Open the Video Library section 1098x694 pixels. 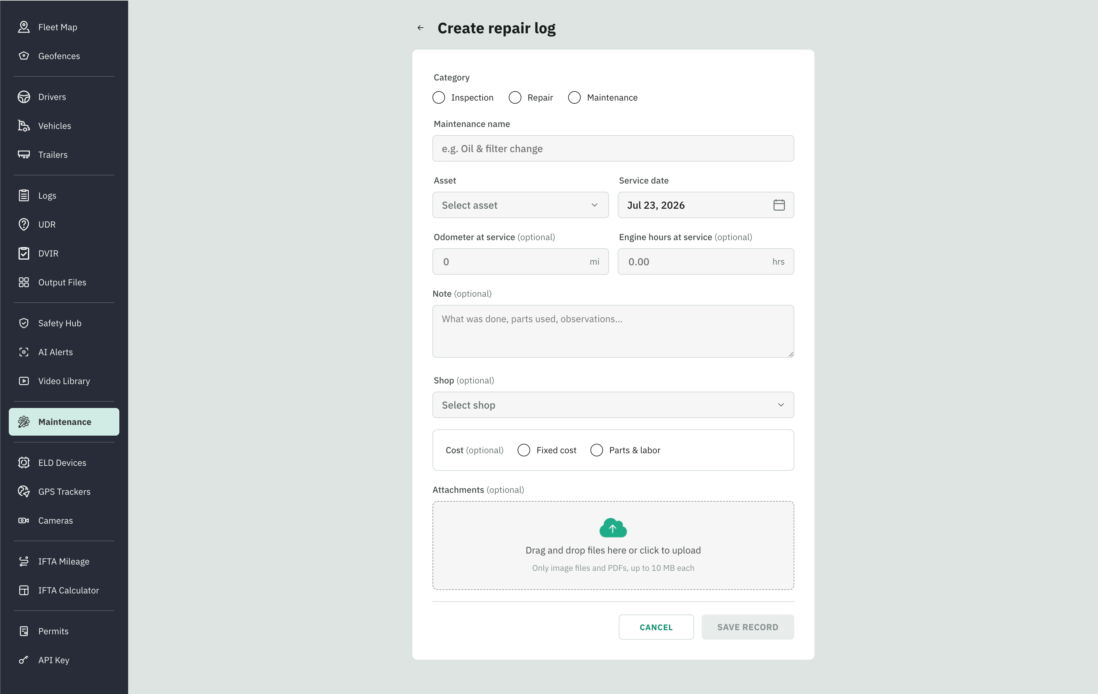point(64,381)
